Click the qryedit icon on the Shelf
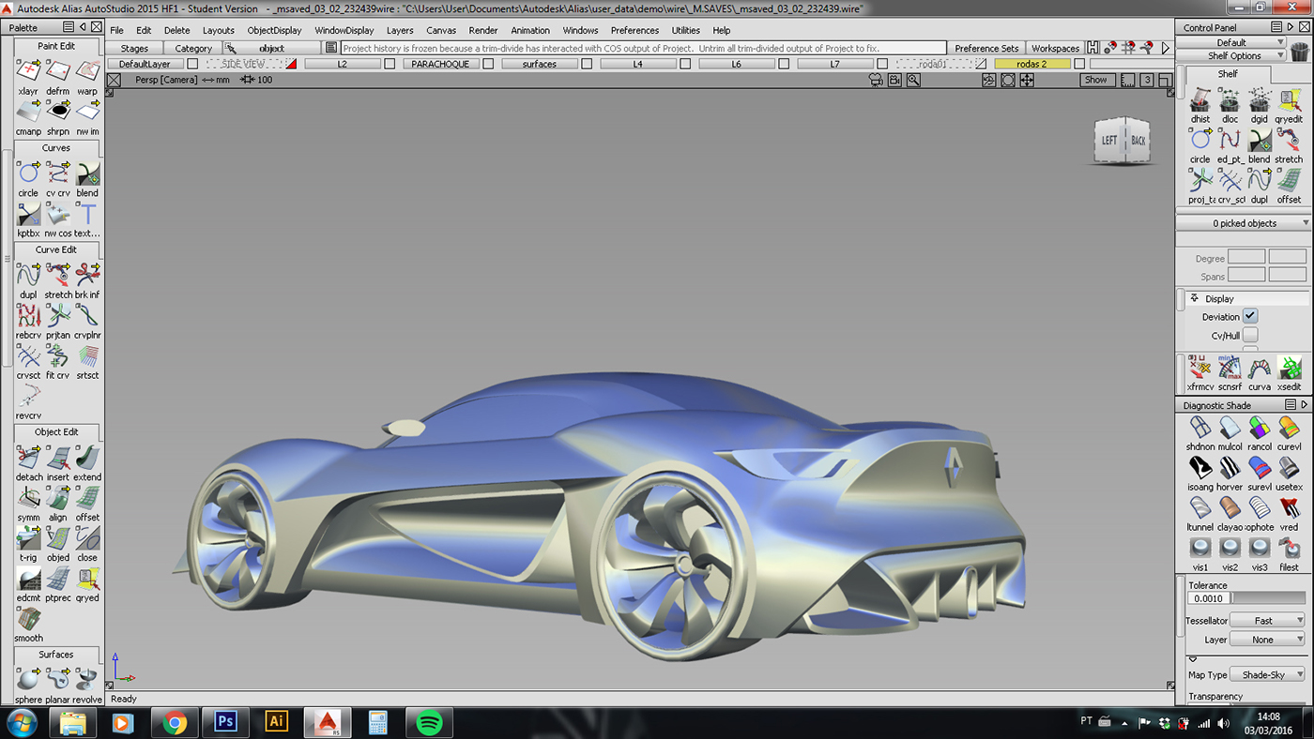1314x739 pixels. click(1289, 100)
